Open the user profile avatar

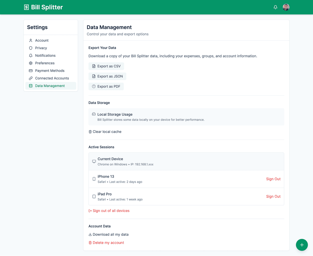(286, 7)
